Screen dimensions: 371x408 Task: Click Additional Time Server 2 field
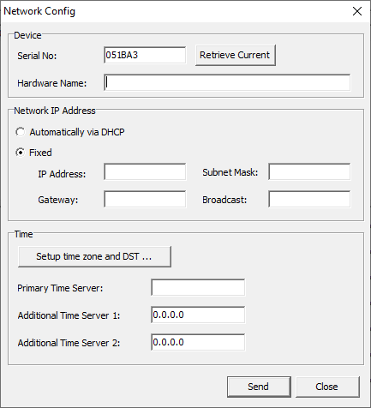(x=198, y=342)
